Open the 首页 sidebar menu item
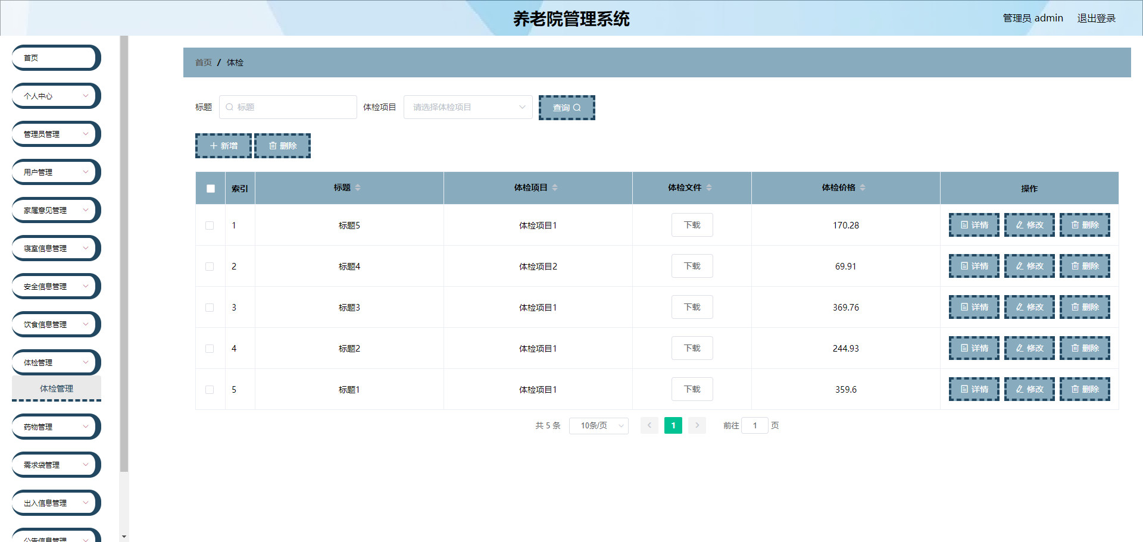The width and height of the screenshot is (1143, 542). [56, 58]
